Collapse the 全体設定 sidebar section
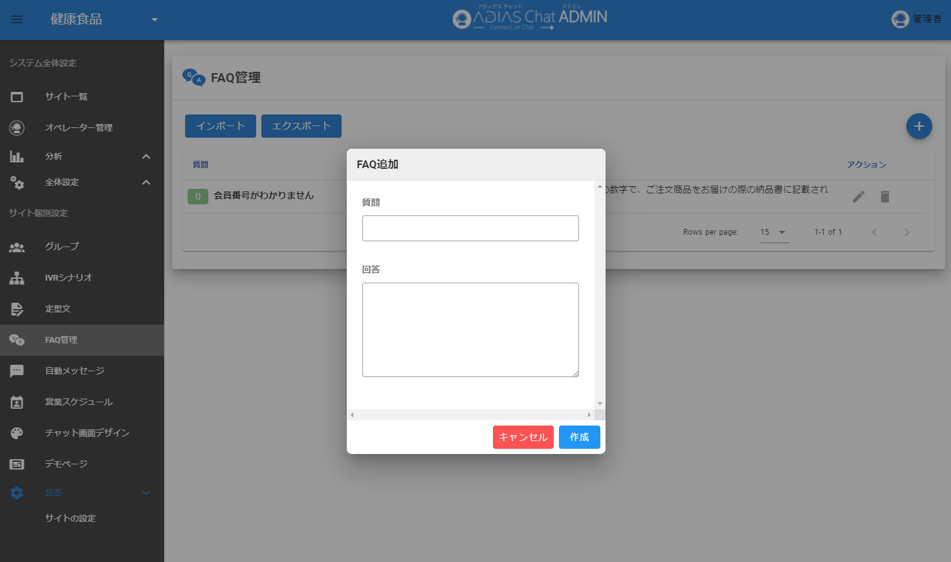The height and width of the screenshot is (562, 951). coord(146,182)
